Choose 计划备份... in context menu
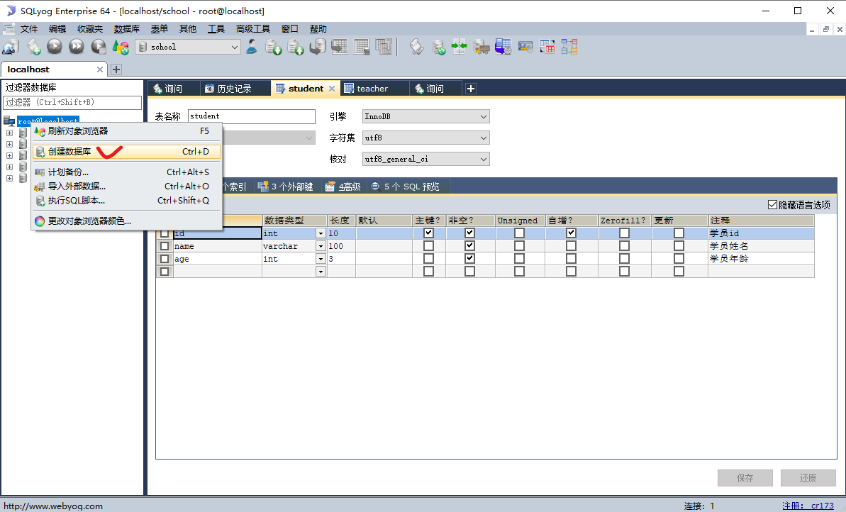 pos(127,172)
